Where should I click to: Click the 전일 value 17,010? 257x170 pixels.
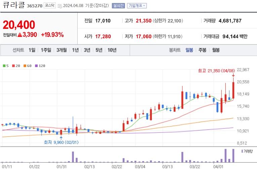[103, 21]
